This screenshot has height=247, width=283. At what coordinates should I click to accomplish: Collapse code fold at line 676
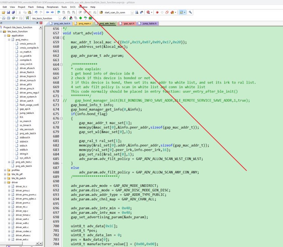[61, 119]
